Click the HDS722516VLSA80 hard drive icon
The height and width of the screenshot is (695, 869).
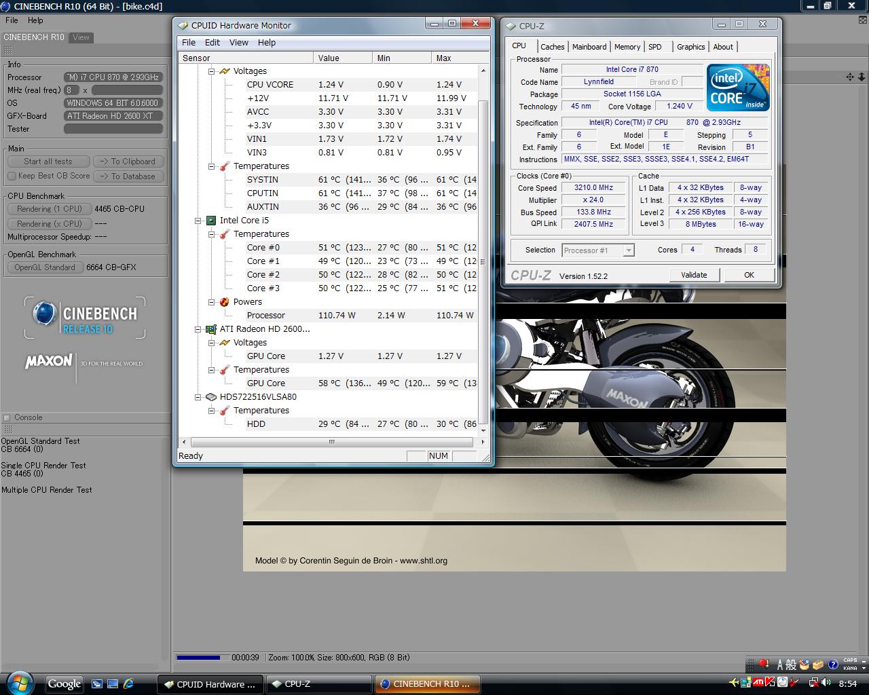tap(211, 397)
